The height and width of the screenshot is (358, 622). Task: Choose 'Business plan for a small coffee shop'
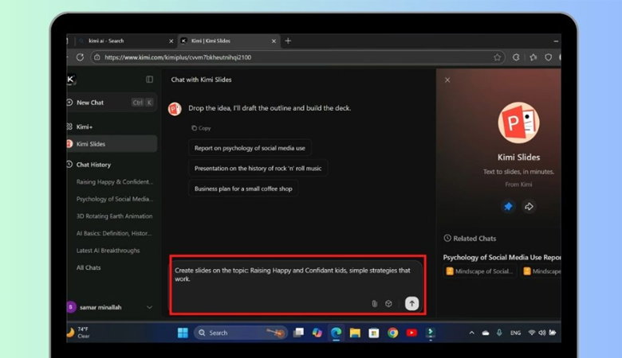pos(243,189)
